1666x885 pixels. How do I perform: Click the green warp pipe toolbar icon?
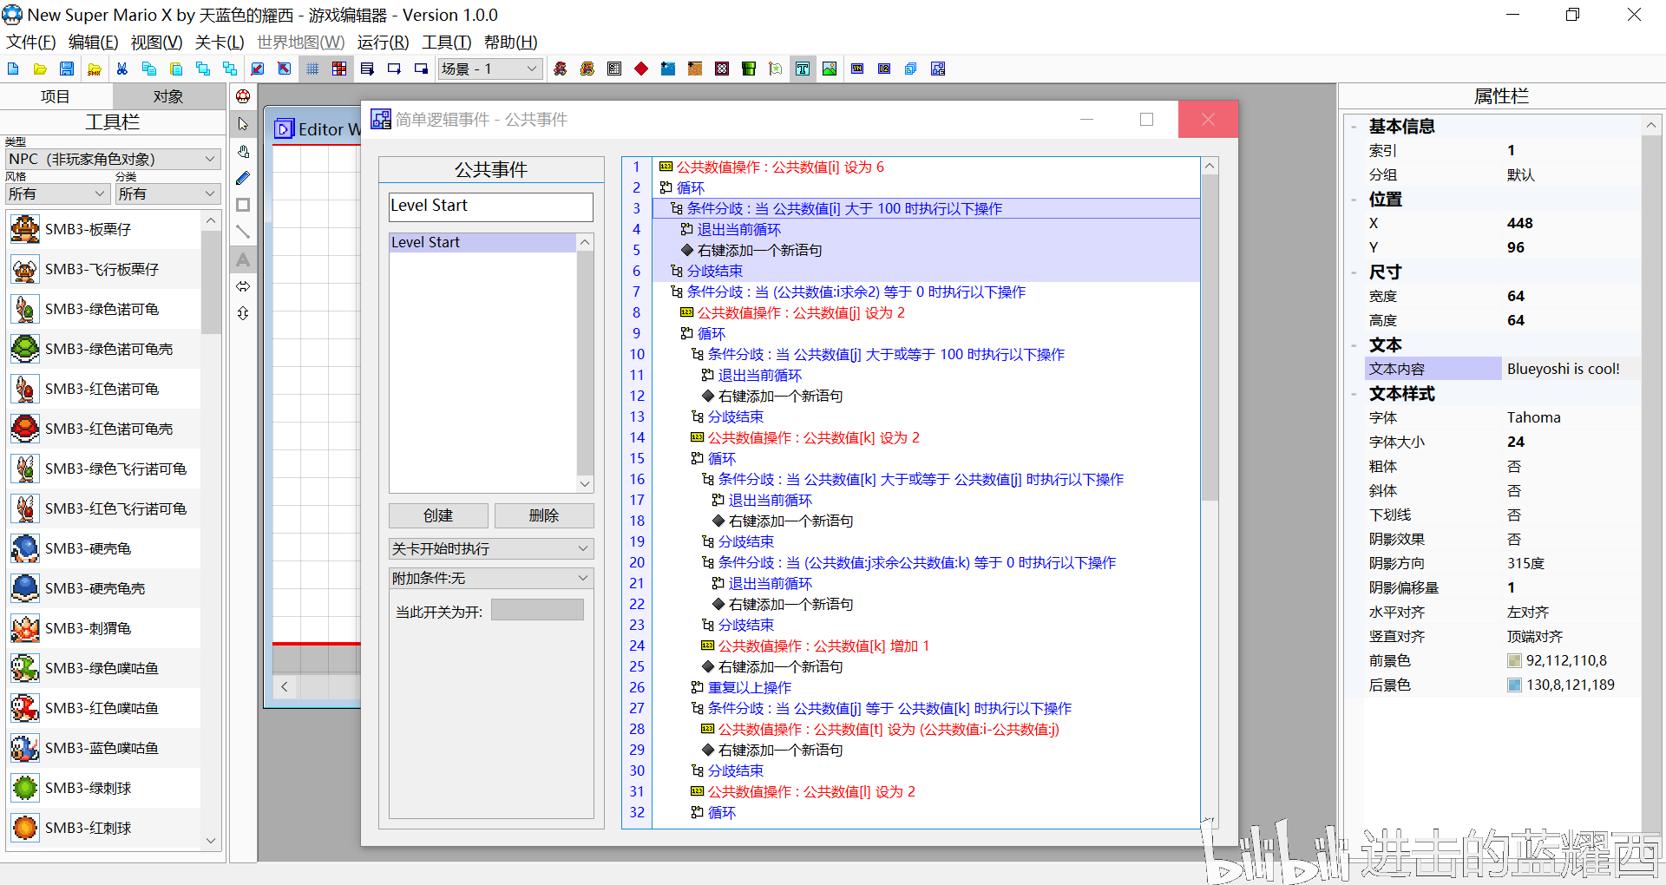tap(749, 69)
